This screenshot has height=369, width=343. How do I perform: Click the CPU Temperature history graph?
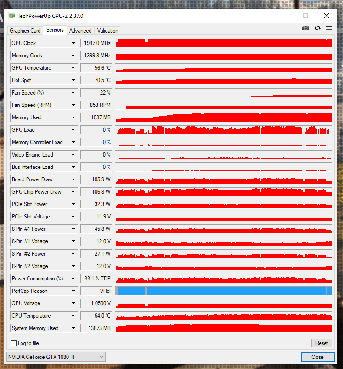pyautogui.click(x=223, y=316)
